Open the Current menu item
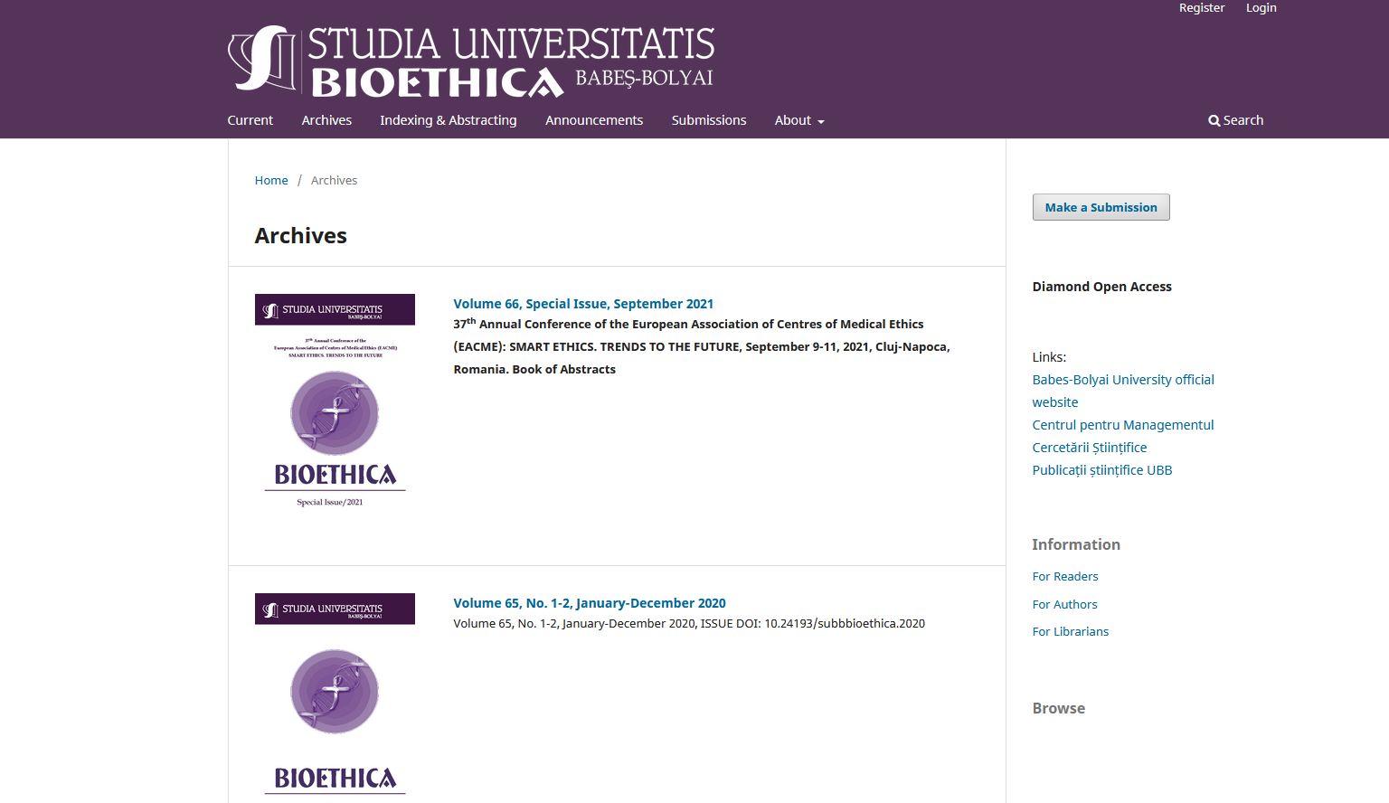The width and height of the screenshot is (1389, 803). (250, 120)
